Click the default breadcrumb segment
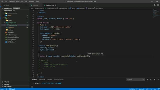160x90 pixels. click(x=81, y=8)
